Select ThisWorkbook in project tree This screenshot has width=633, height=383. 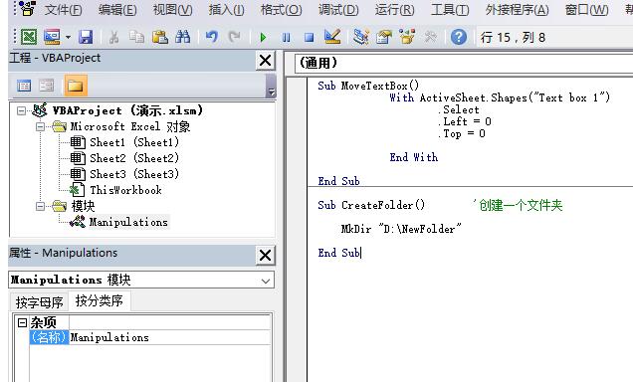tap(125, 190)
